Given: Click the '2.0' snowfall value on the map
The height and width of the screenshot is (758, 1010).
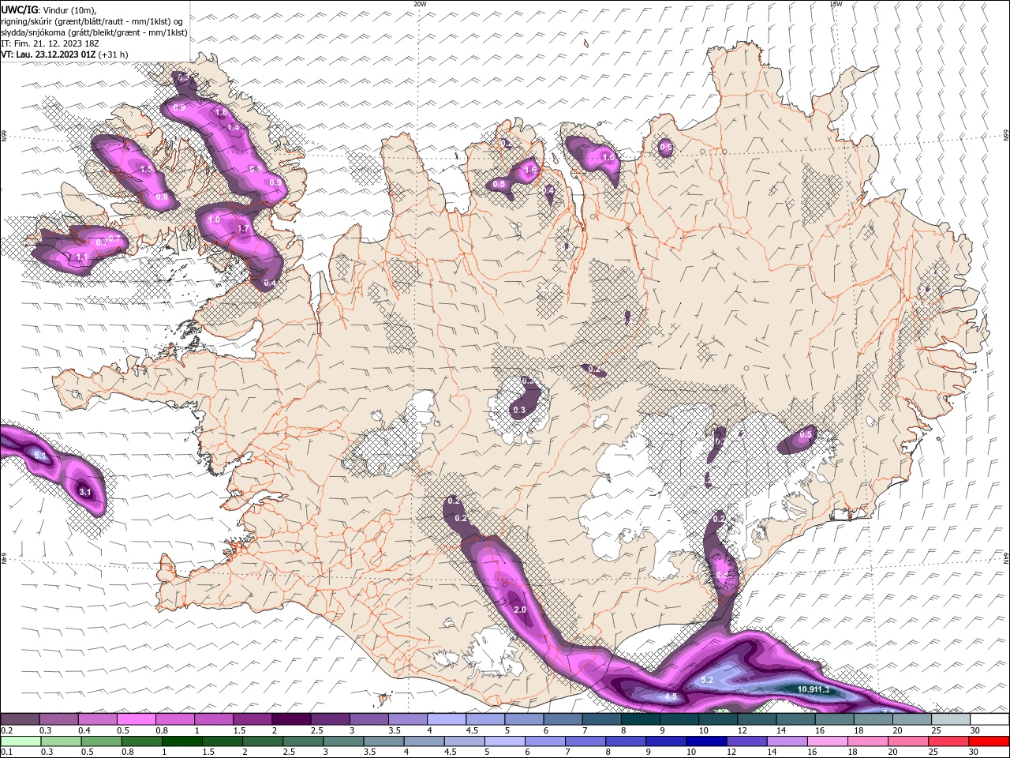Looking at the screenshot, I should tap(520, 610).
